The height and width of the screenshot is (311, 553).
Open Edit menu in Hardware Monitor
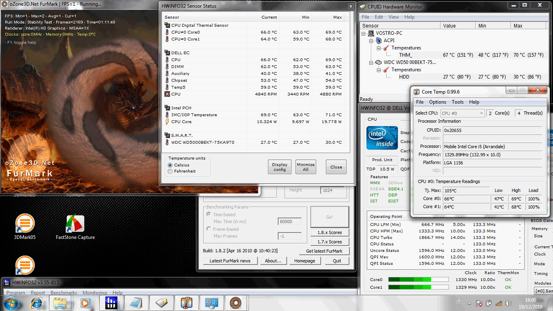pyautogui.click(x=379, y=17)
